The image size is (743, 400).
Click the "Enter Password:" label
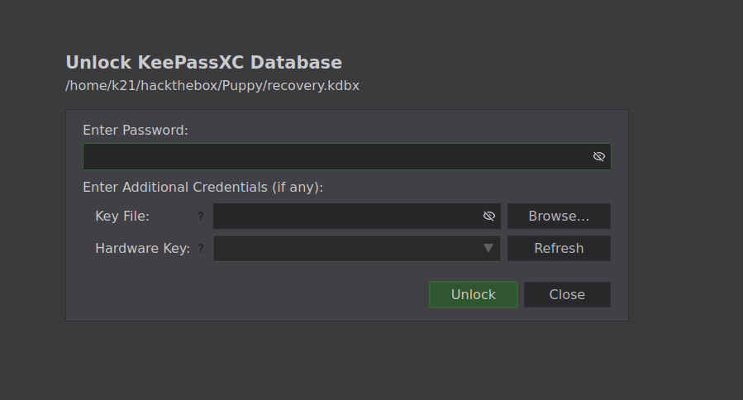[x=136, y=130]
